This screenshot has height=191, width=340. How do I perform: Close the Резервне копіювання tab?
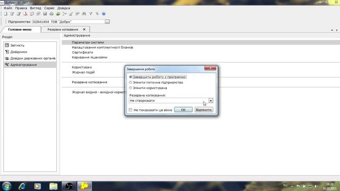pos(84,29)
